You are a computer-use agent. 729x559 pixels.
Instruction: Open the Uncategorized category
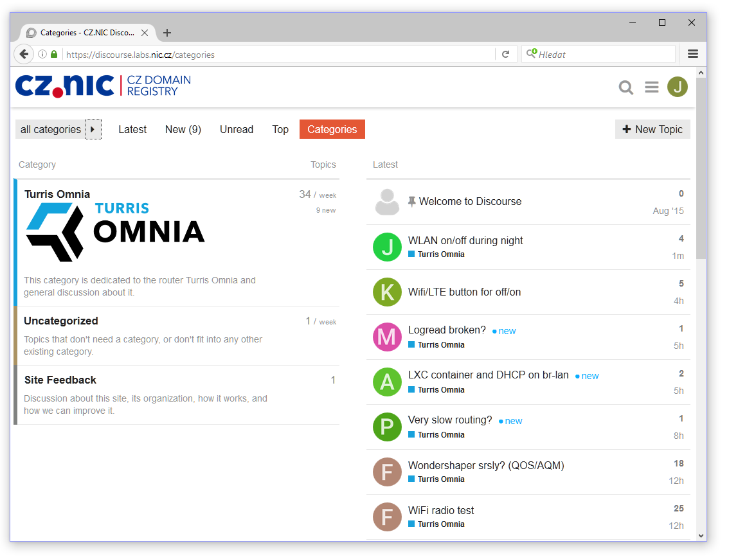(x=61, y=321)
